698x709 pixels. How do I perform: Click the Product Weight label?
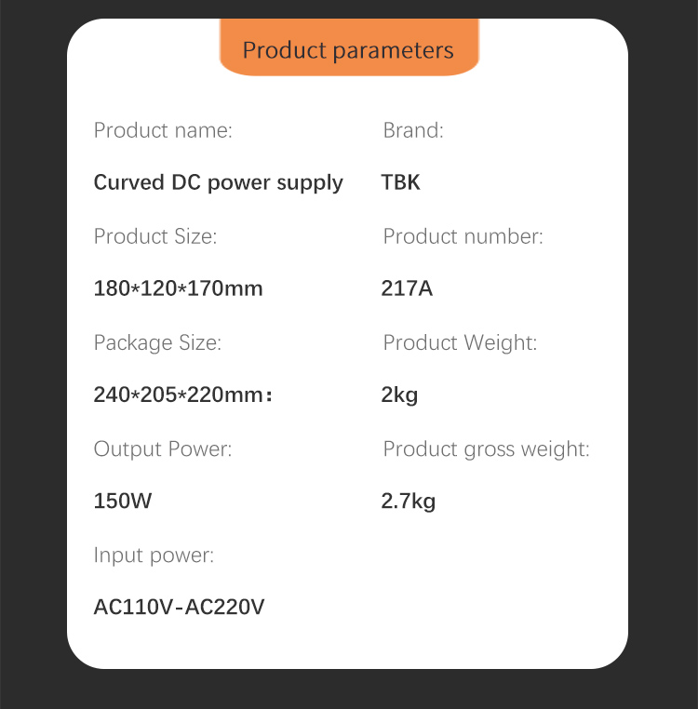[x=460, y=342]
